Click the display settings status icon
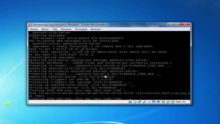 coord(154,102)
